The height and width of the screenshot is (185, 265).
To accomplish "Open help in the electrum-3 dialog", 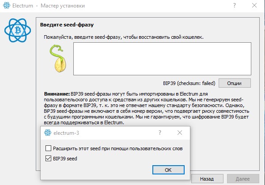I will 160,133.
